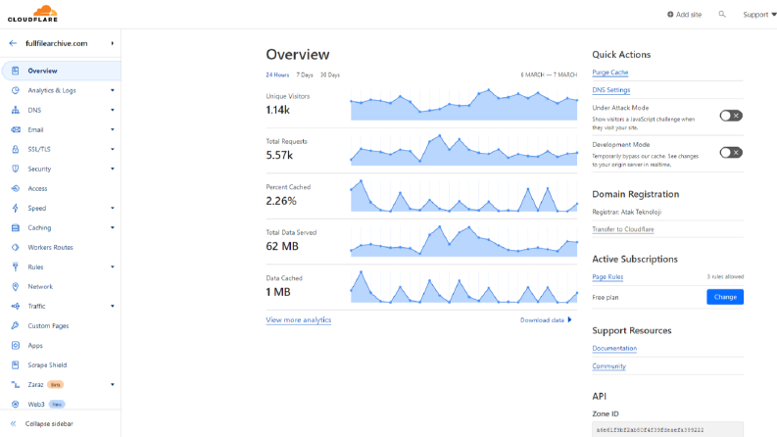
Task: Expand the Caching submenu arrow
Action: tap(113, 228)
